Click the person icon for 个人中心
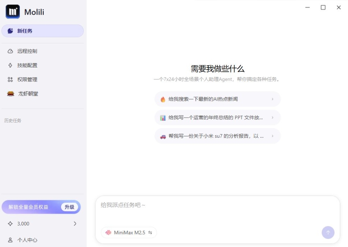Image resolution: width=348 pixels, height=247 pixels. coord(10,240)
